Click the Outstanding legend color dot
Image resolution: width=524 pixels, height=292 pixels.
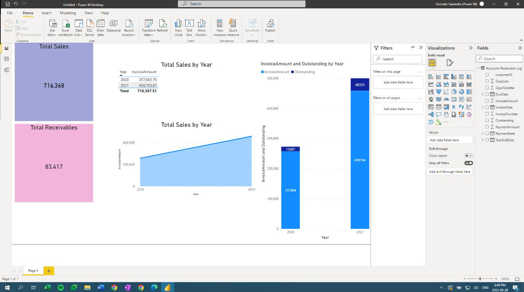(x=293, y=72)
